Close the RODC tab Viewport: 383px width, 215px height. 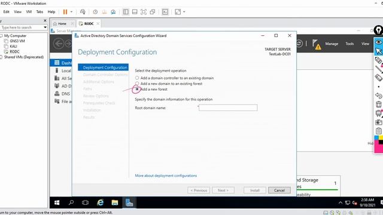pyautogui.click(x=98, y=24)
